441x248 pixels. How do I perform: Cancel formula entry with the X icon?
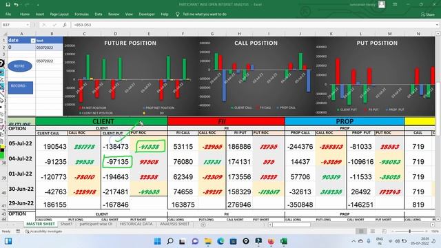click(44, 25)
